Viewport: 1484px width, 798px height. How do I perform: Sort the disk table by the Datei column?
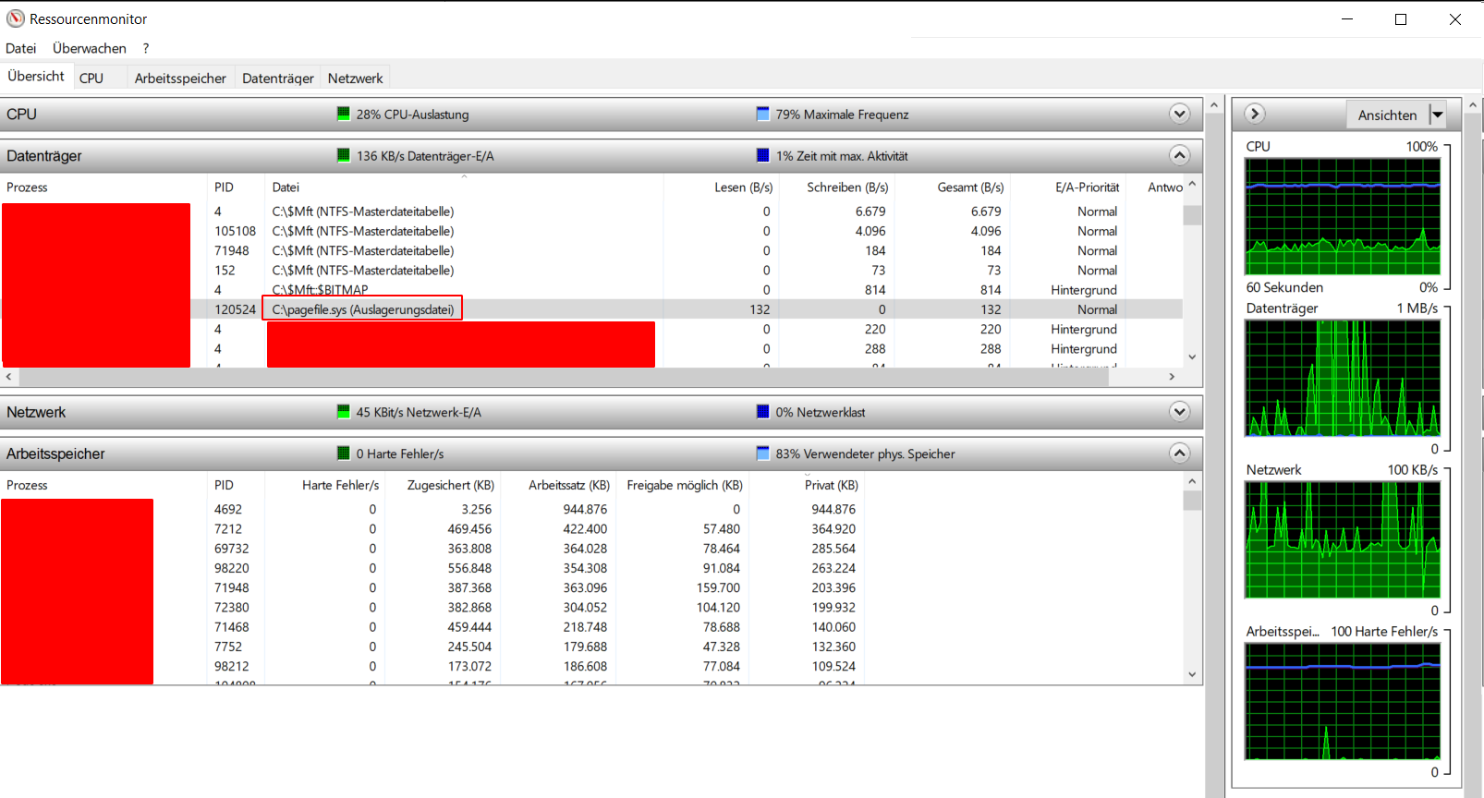pyautogui.click(x=464, y=187)
